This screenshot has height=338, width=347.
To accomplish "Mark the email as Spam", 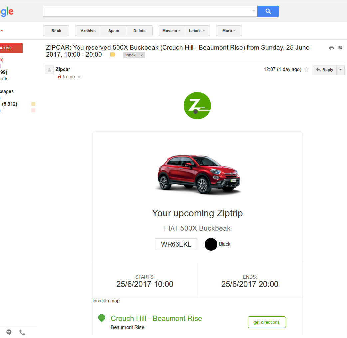I will 114,31.
